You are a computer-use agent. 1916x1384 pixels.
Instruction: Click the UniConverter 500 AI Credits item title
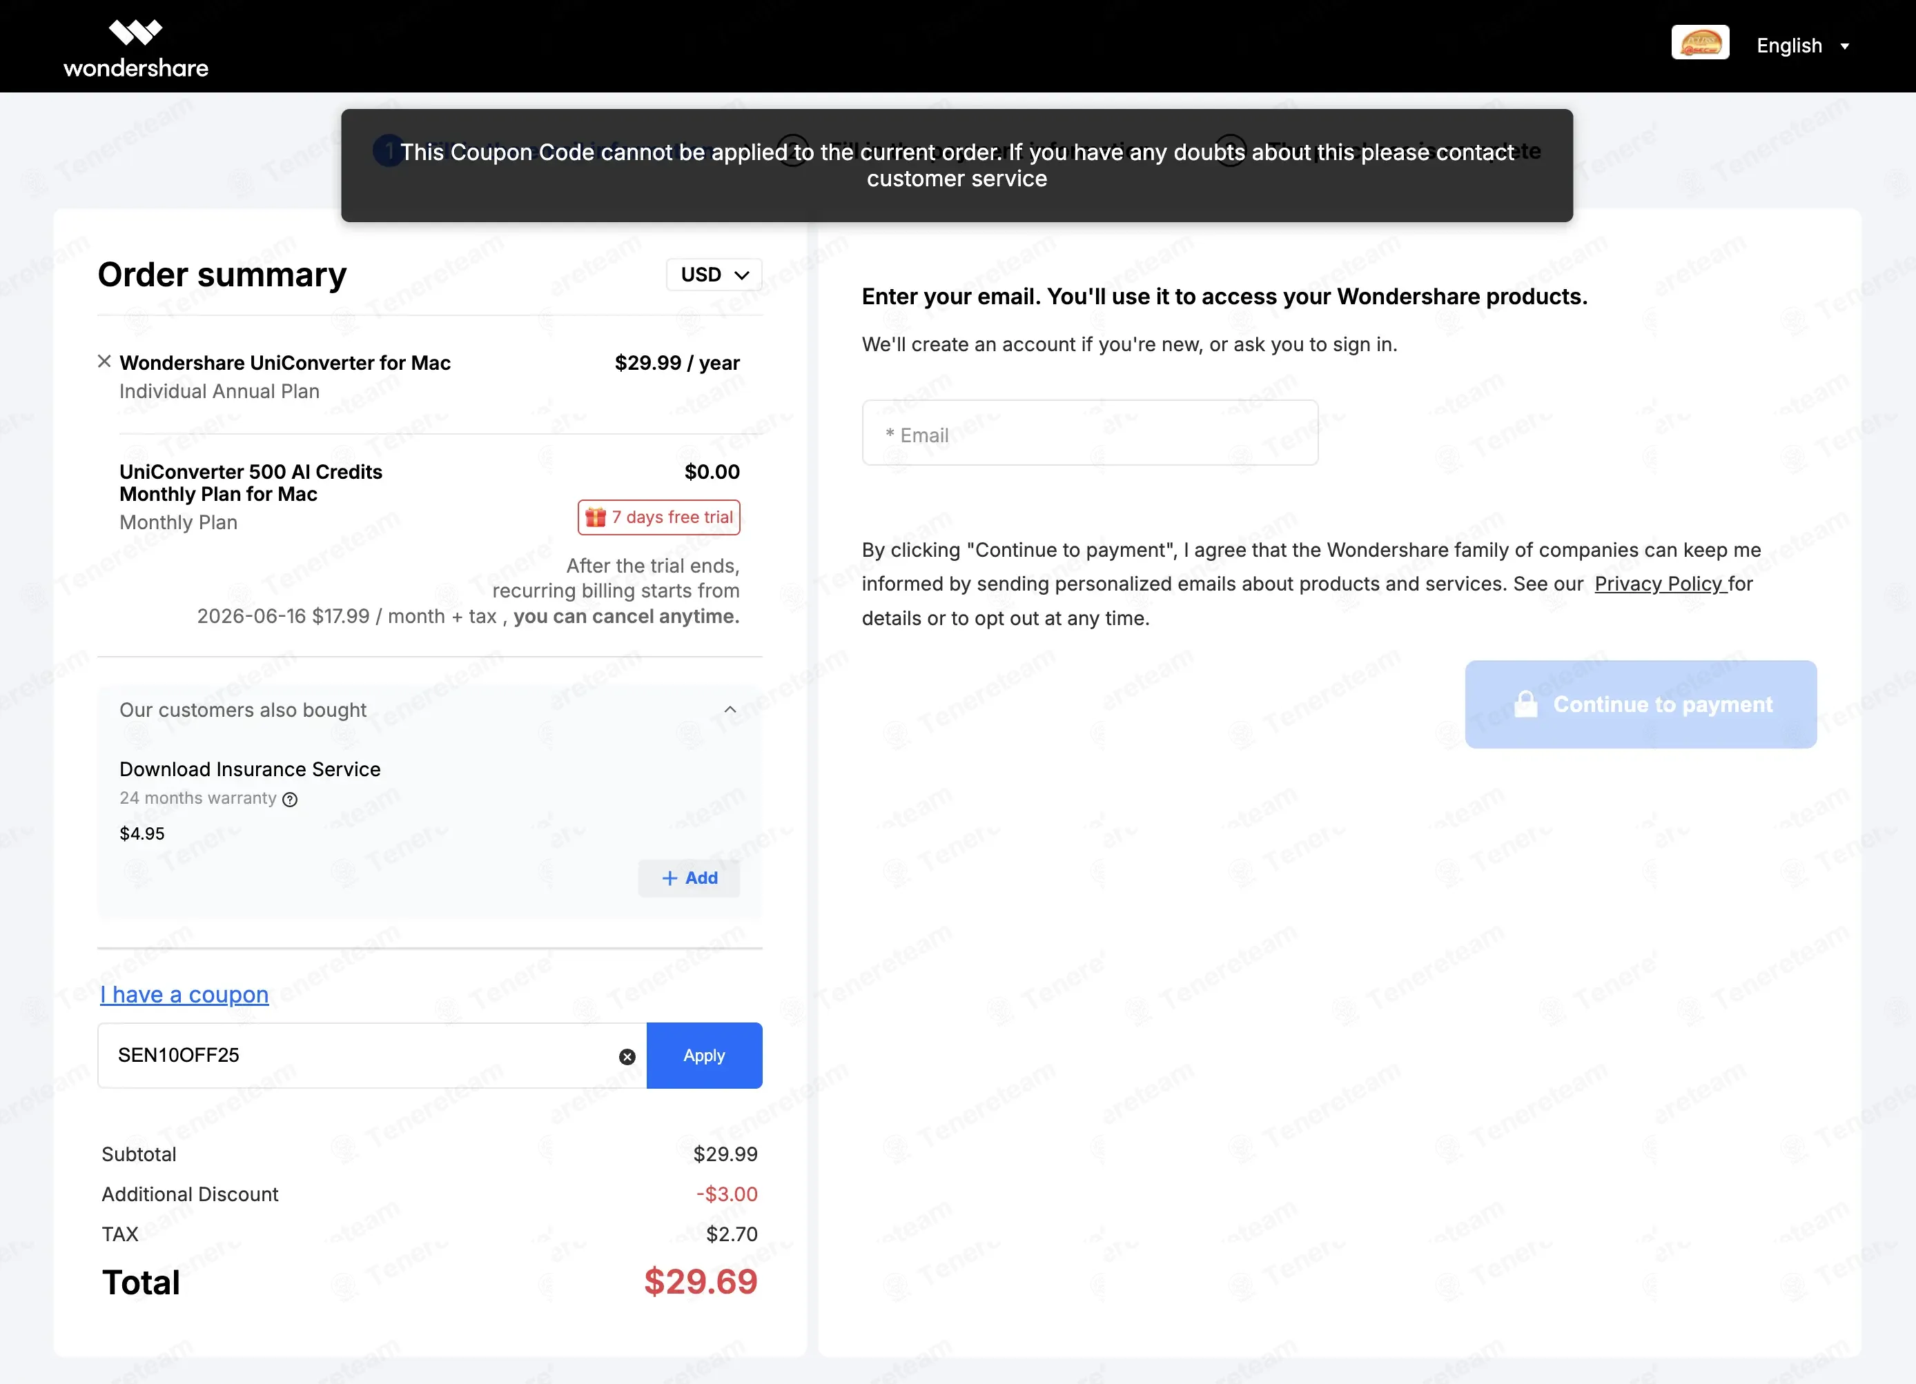251,483
